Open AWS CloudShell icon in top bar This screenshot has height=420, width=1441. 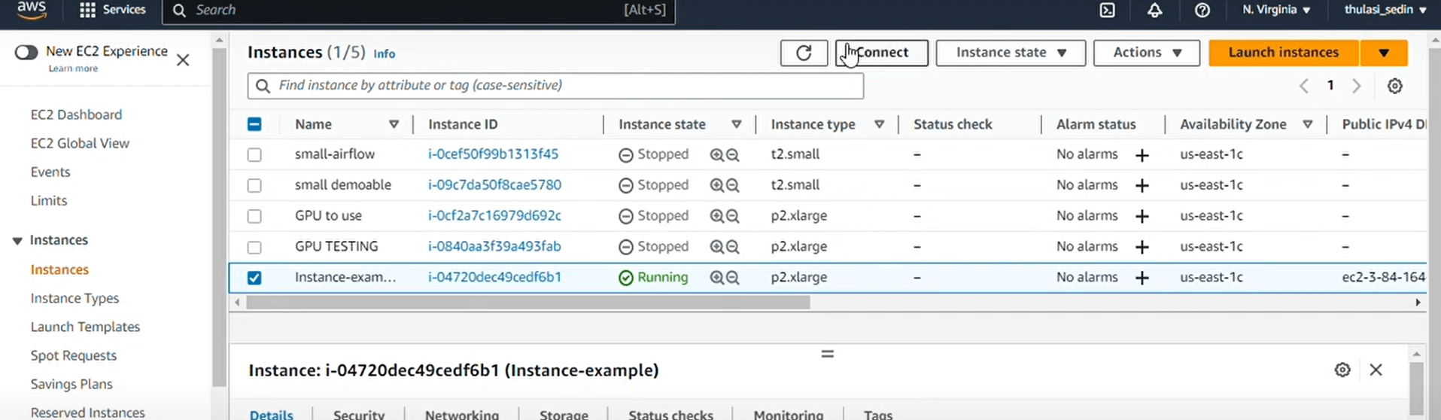[x=1107, y=11]
